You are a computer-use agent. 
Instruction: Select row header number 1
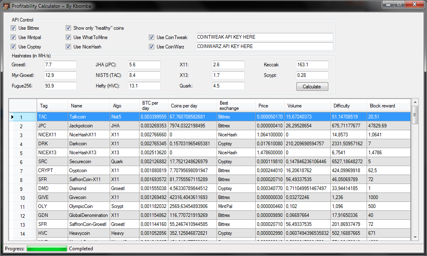[23, 117]
